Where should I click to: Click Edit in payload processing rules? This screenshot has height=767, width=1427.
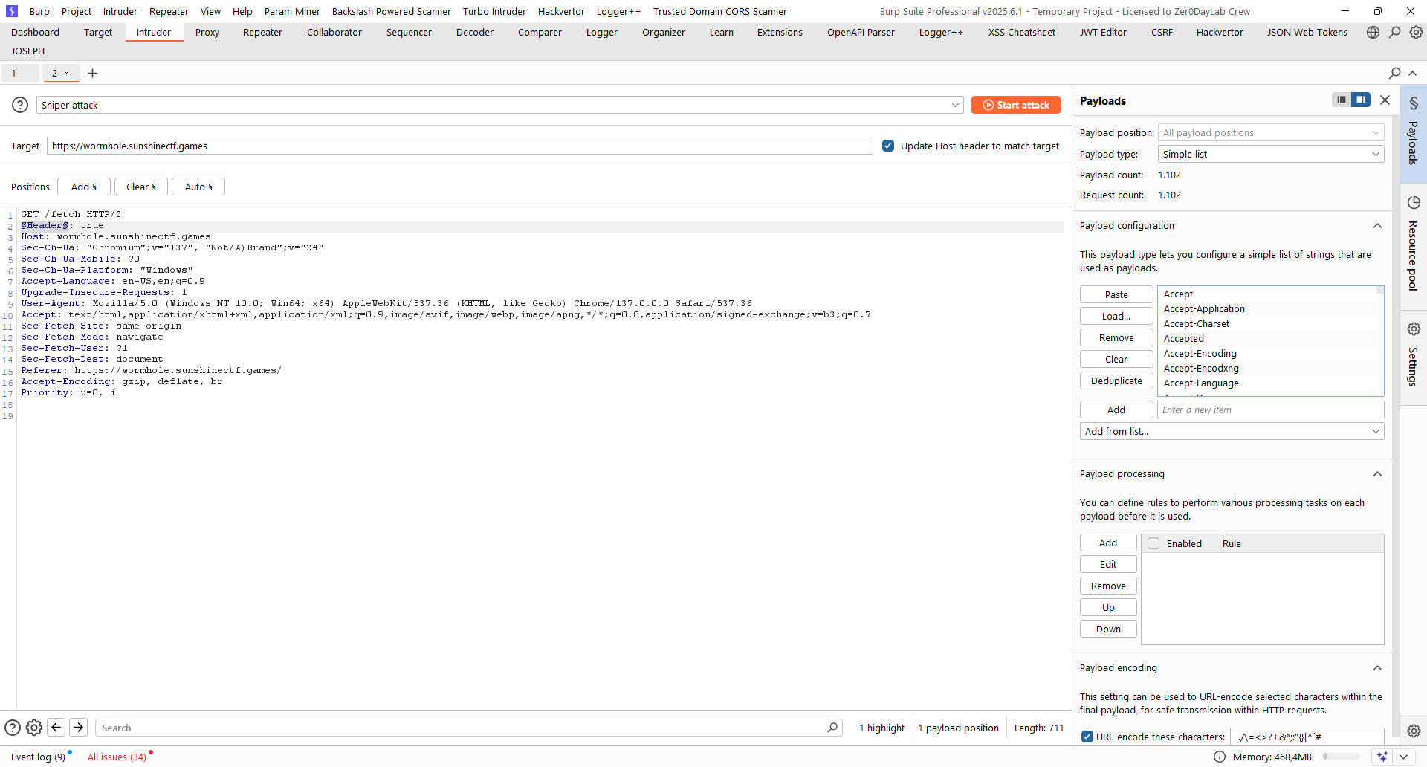click(1108, 564)
